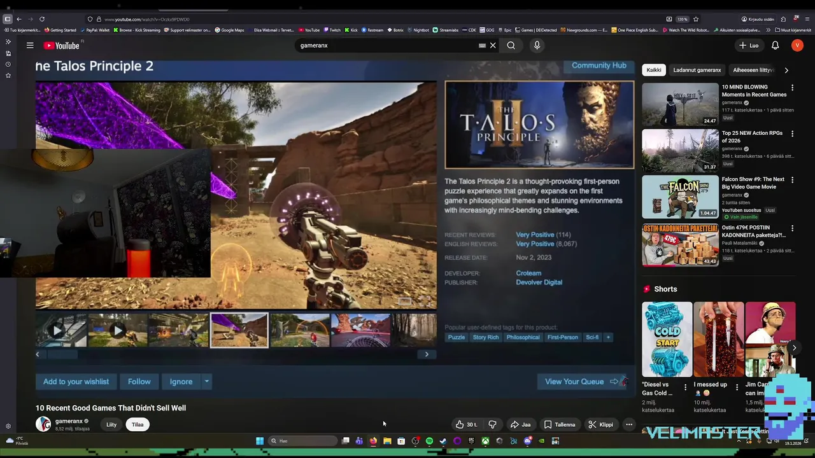Open the Windows Start menu

point(260,441)
